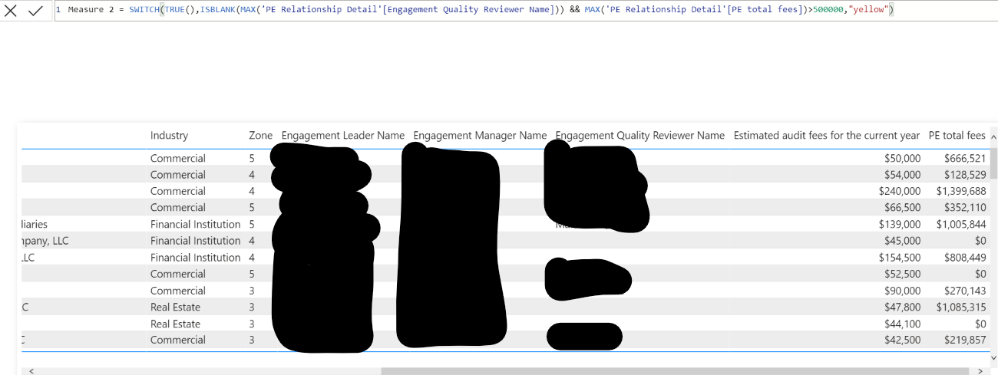Select the $45,000 cell
The width and height of the screenshot is (998, 375).
pos(902,241)
